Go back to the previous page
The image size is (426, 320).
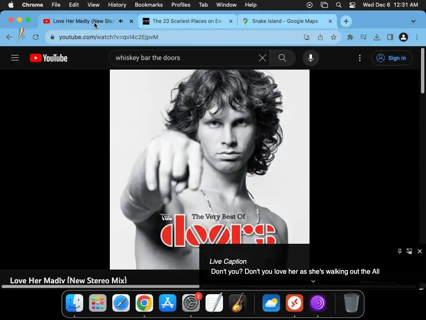[x=9, y=37]
